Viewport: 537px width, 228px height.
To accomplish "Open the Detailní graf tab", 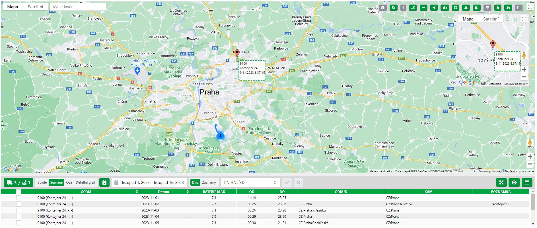I will tap(85, 182).
